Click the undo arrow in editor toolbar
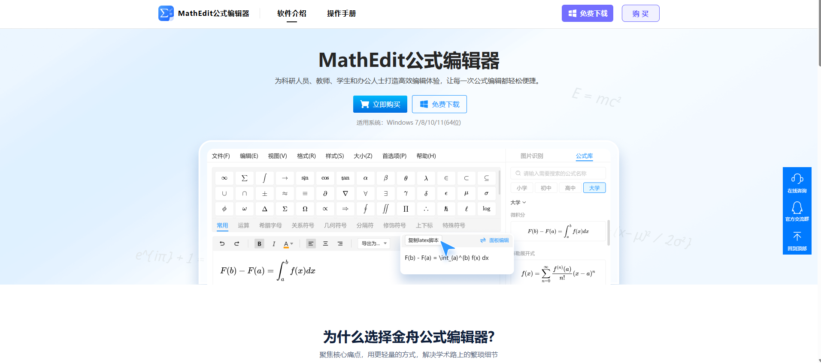The height and width of the screenshot is (363, 821). [x=222, y=243]
